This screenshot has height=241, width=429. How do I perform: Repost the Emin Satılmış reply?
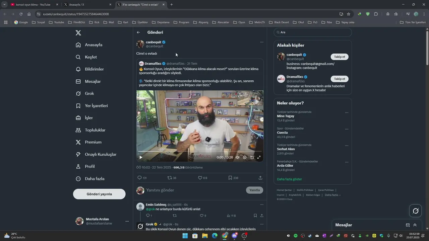click(174, 216)
